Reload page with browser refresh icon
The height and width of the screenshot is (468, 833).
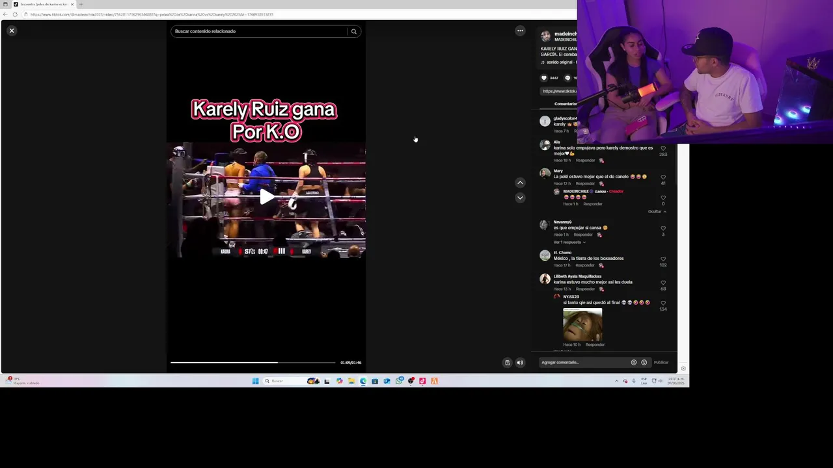click(x=15, y=14)
